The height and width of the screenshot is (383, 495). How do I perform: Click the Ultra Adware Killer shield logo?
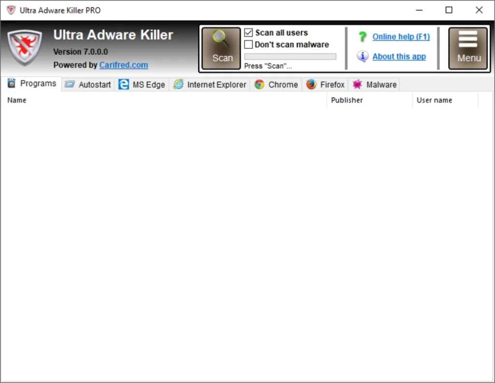click(x=26, y=48)
